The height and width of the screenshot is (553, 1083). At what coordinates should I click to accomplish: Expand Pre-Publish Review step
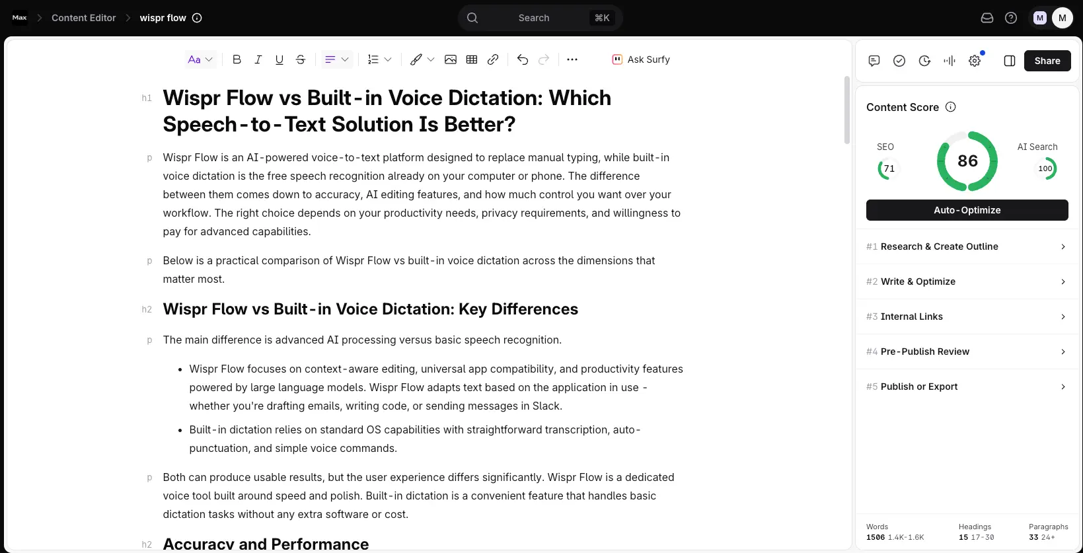[967, 351]
